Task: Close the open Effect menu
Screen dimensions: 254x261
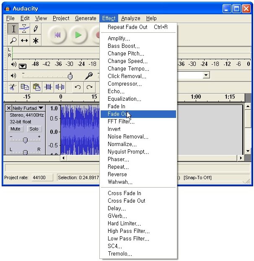Action: [x=109, y=18]
